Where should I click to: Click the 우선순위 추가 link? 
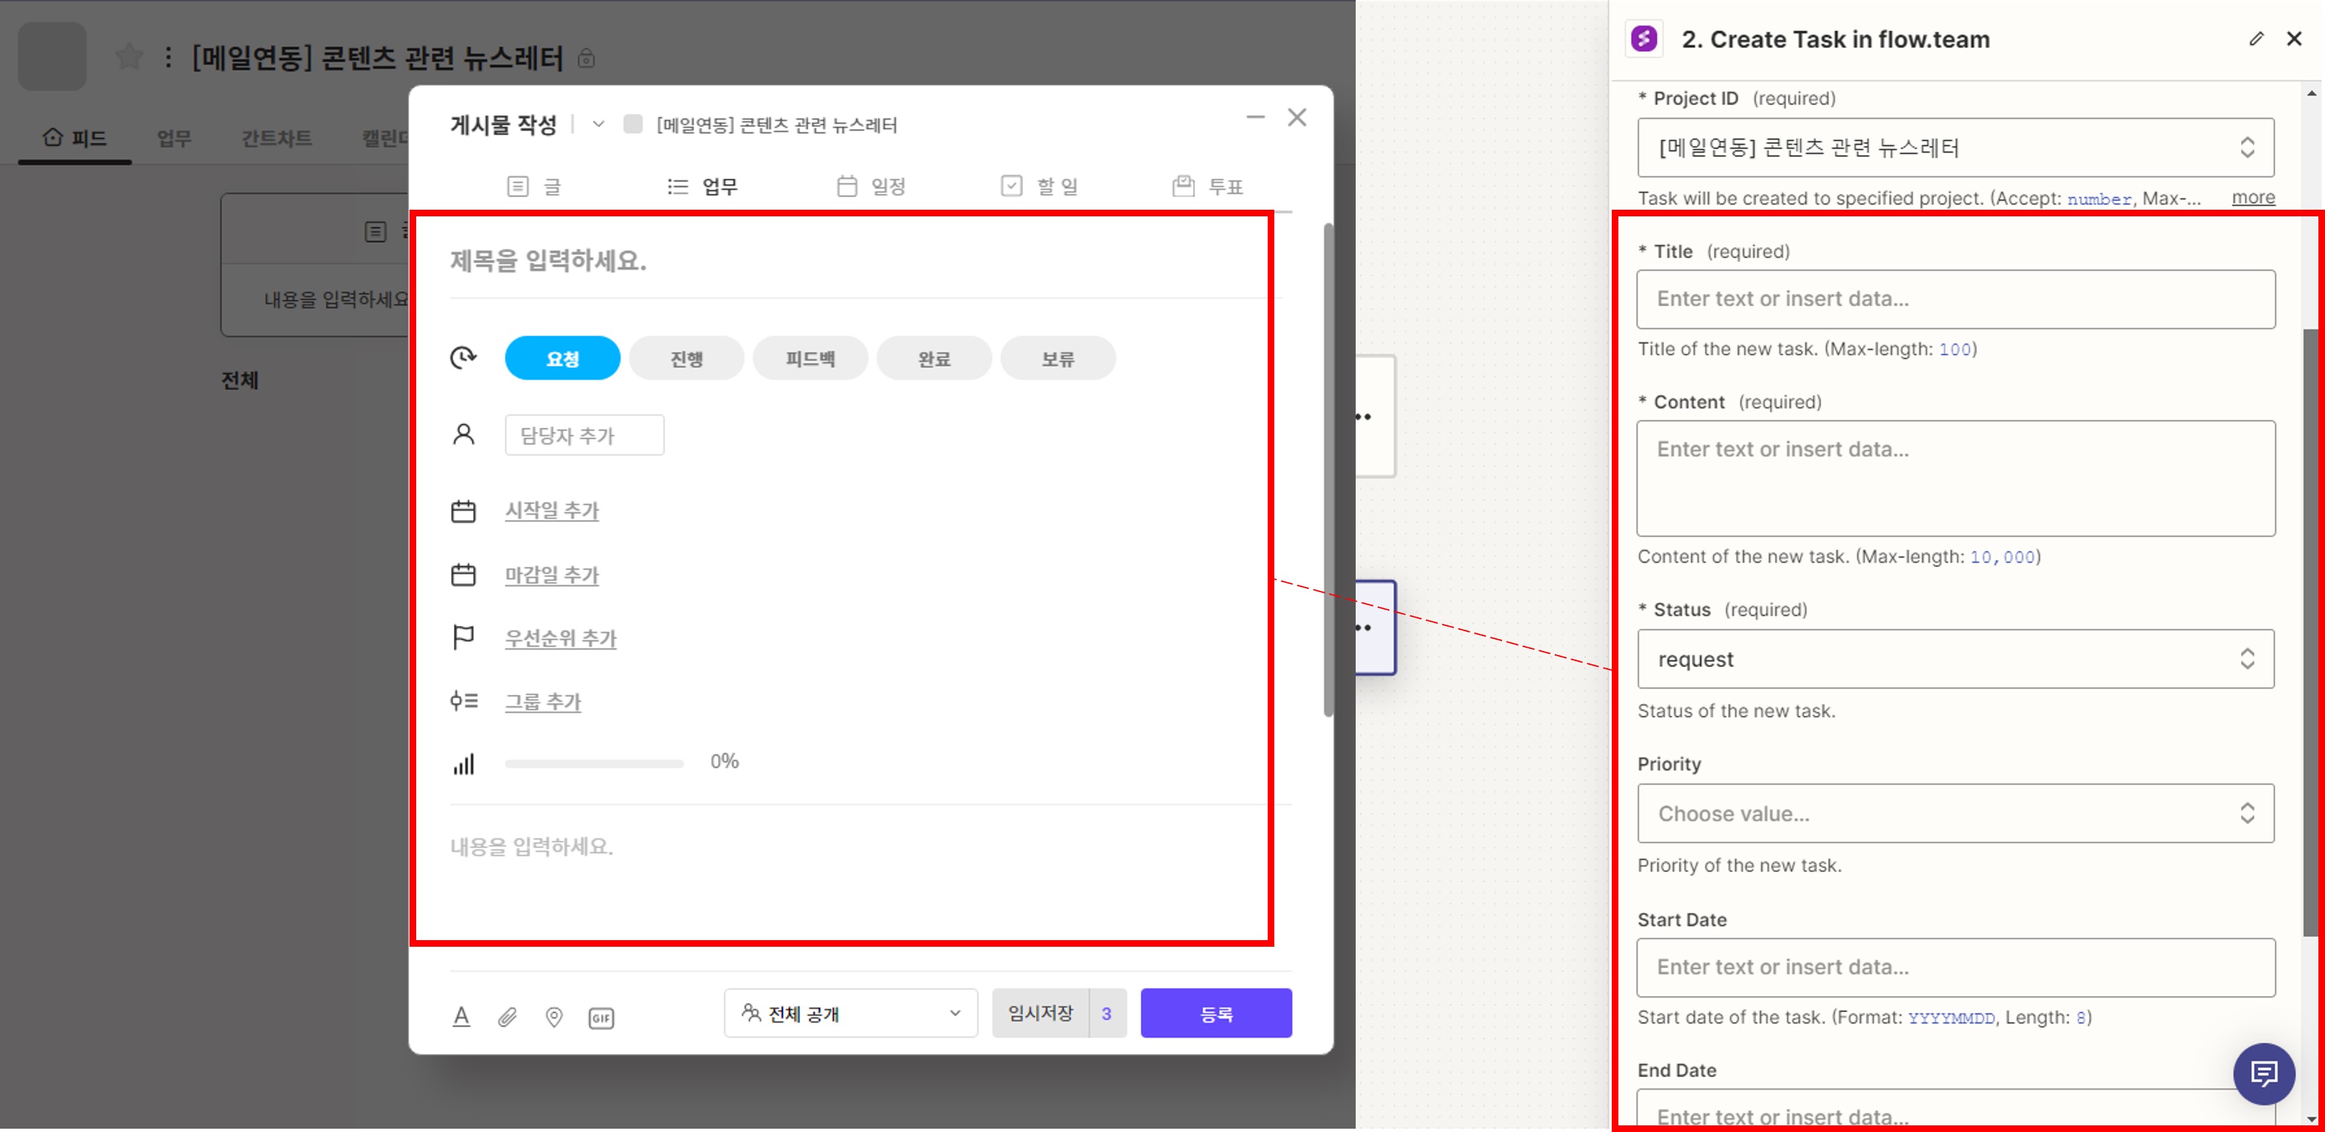click(x=560, y=638)
